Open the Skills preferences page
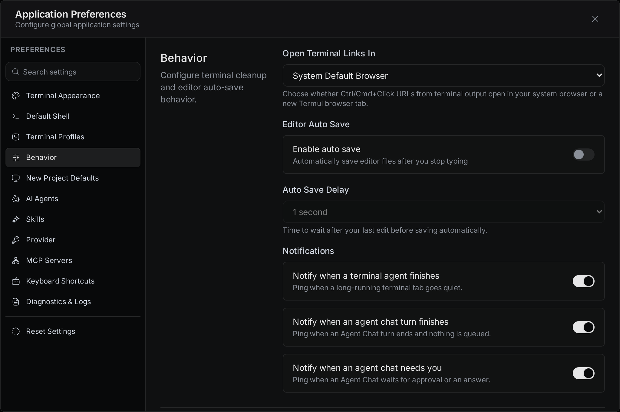 pos(73,219)
